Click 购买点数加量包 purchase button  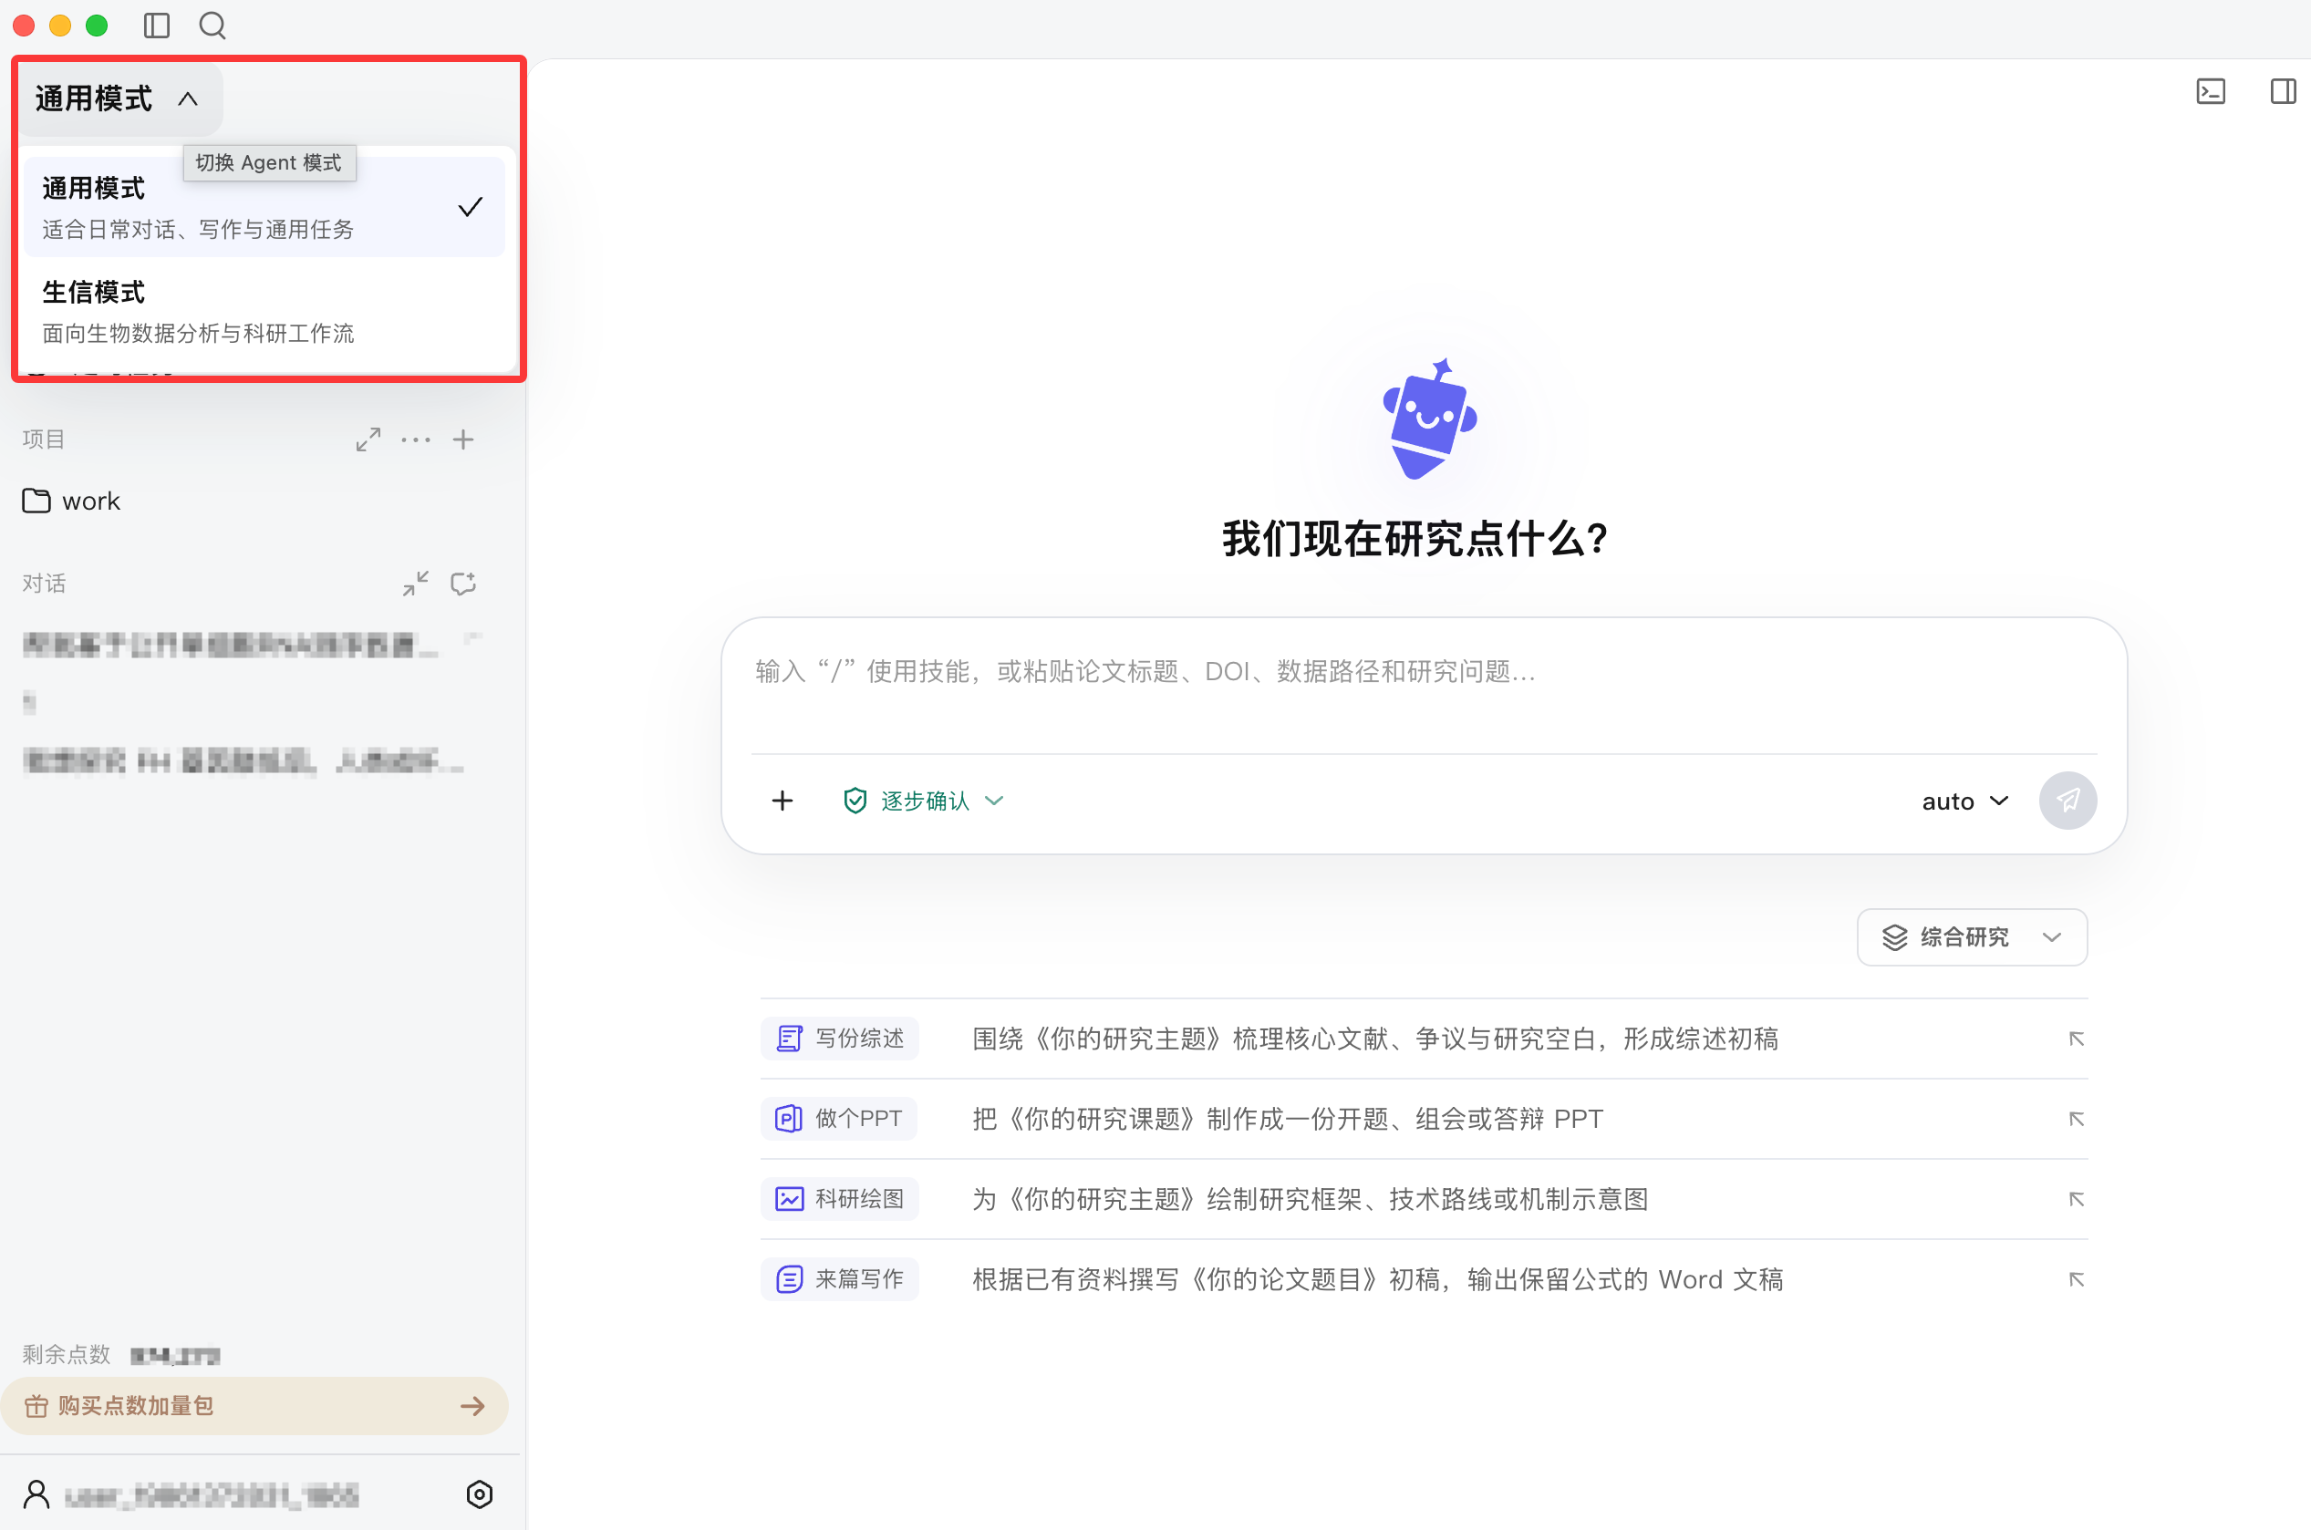254,1406
